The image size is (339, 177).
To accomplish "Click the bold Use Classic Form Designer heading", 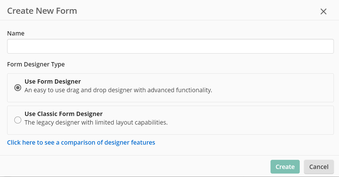I will pos(64,114).
